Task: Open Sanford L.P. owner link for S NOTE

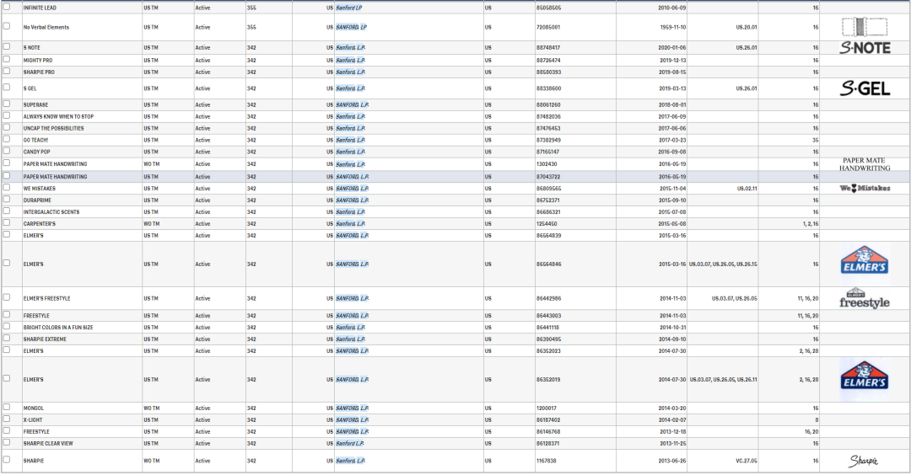Action: point(350,47)
